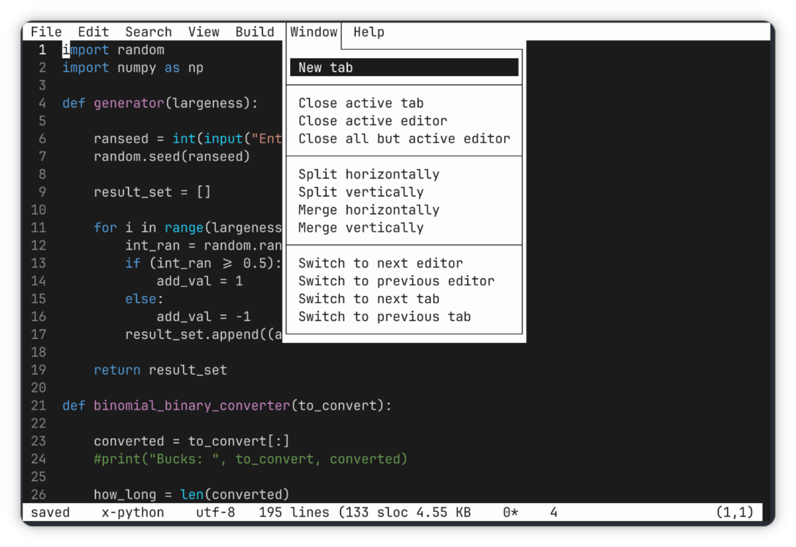Click the saved status indicator
The width and height of the screenshot is (796, 547).
50,512
